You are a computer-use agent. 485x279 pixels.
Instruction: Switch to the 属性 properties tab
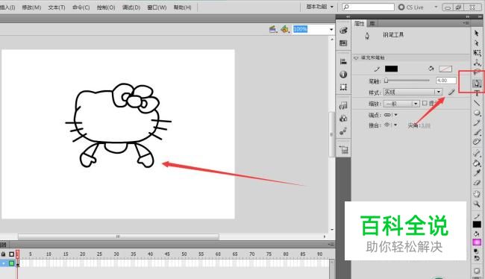[x=360, y=24]
